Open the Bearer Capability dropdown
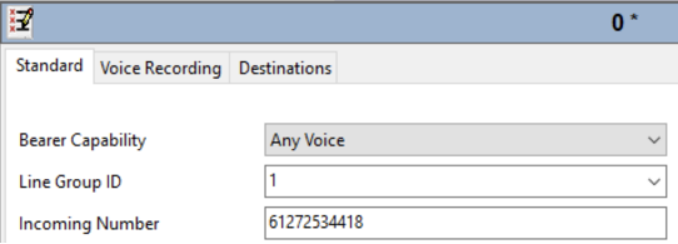 tap(465, 140)
